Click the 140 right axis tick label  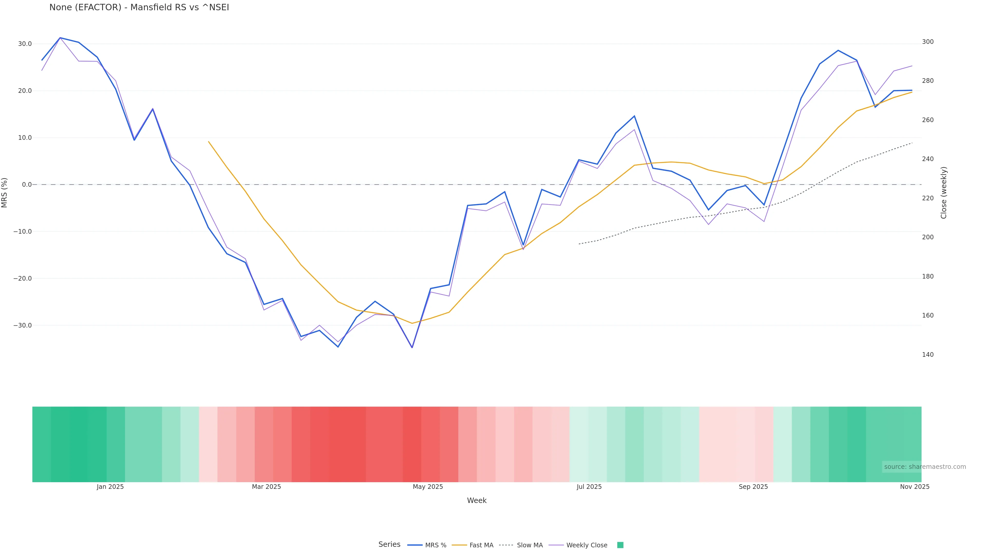(x=928, y=355)
